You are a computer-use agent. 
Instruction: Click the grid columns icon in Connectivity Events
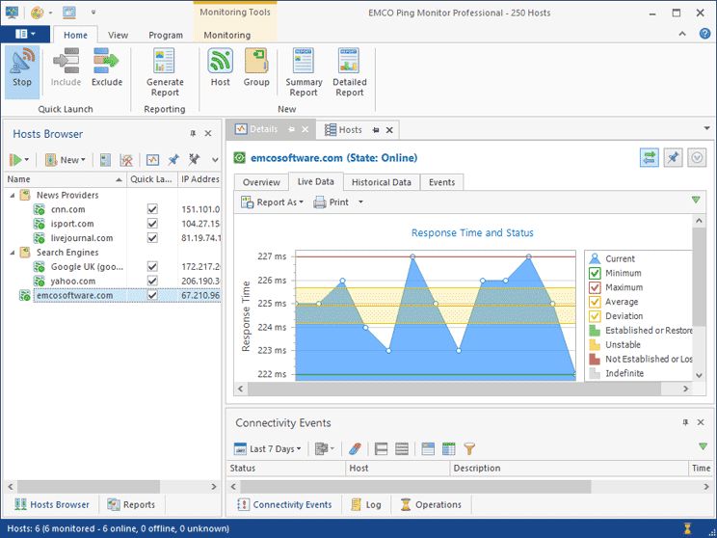click(448, 448)
